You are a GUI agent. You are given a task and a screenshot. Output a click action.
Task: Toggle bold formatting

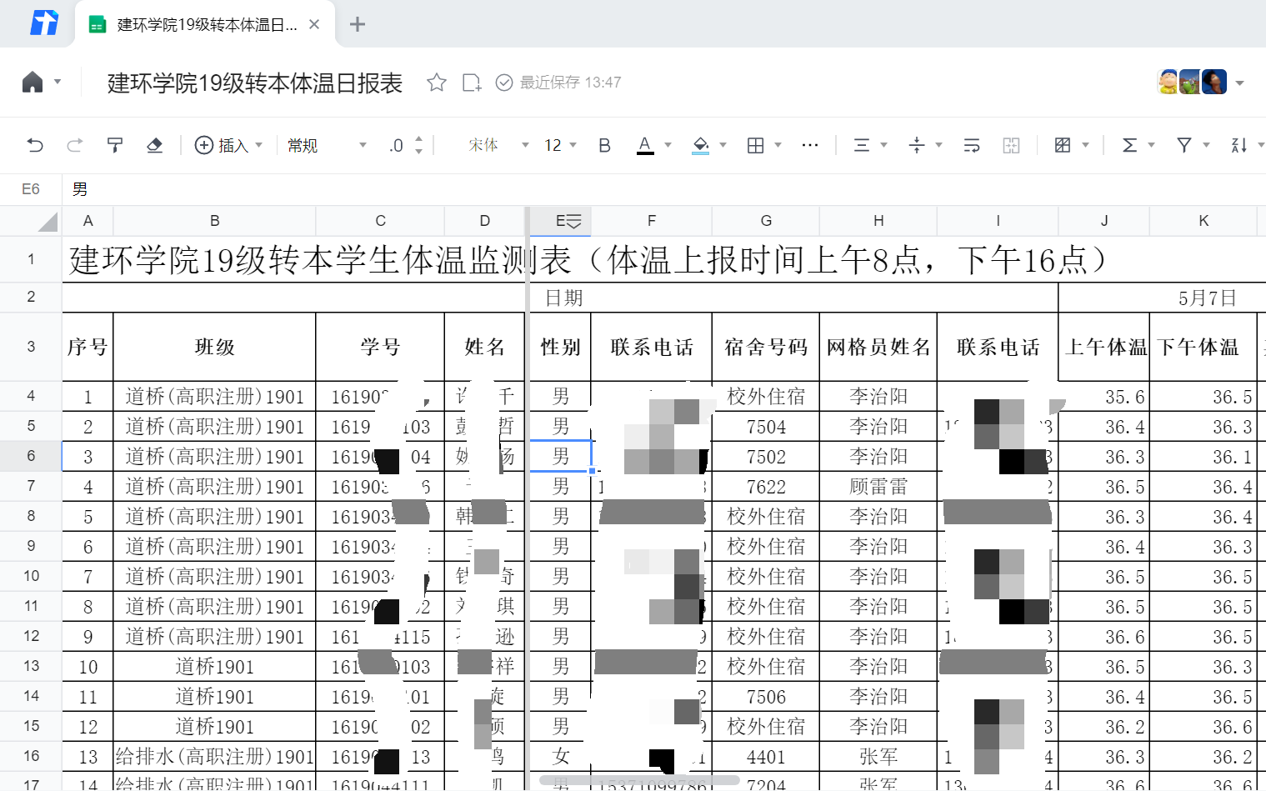click(604, 145)
